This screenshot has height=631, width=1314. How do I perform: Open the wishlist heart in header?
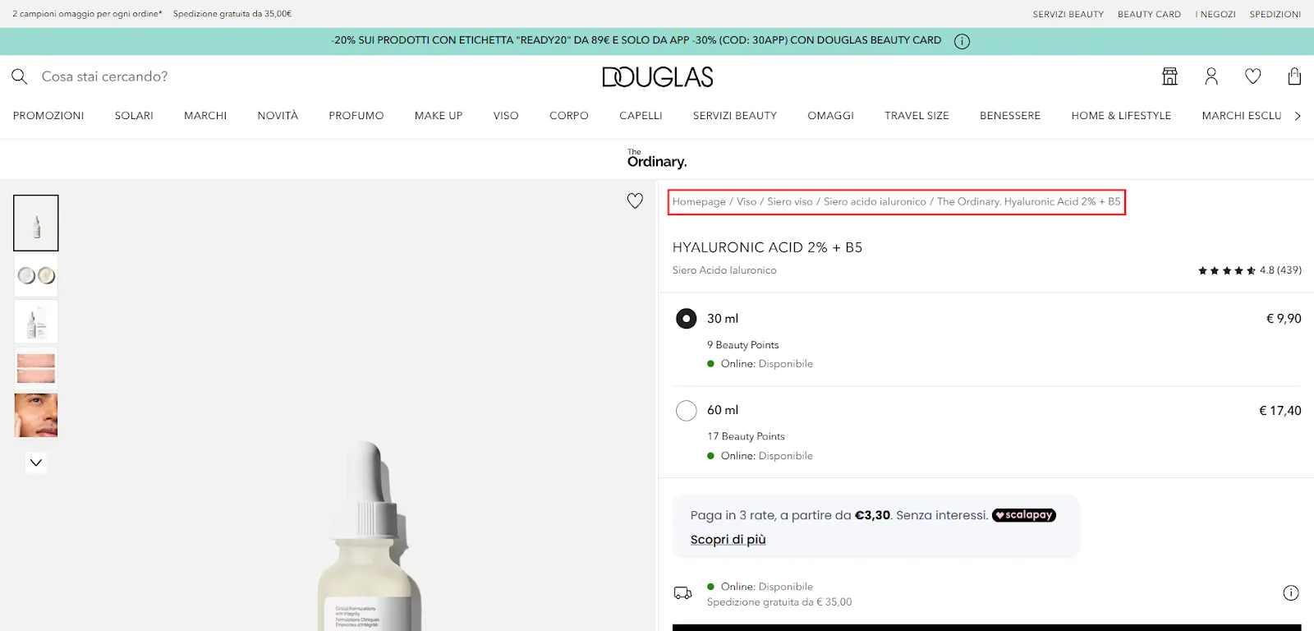pyautogui.click(x=1253, y=76)
